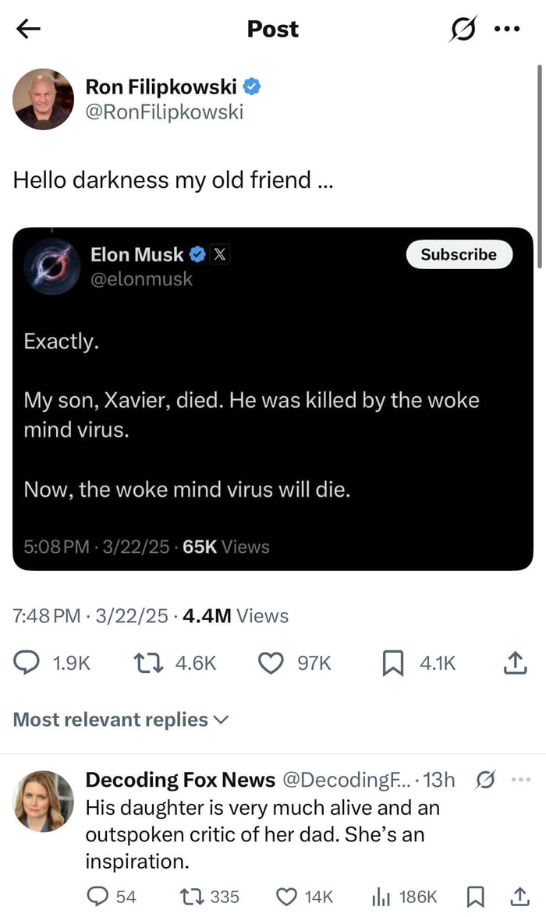The image size is (546, 917).
Task: Open the X affiliation badge beside Elon Musk
Action: click(221, 254)
